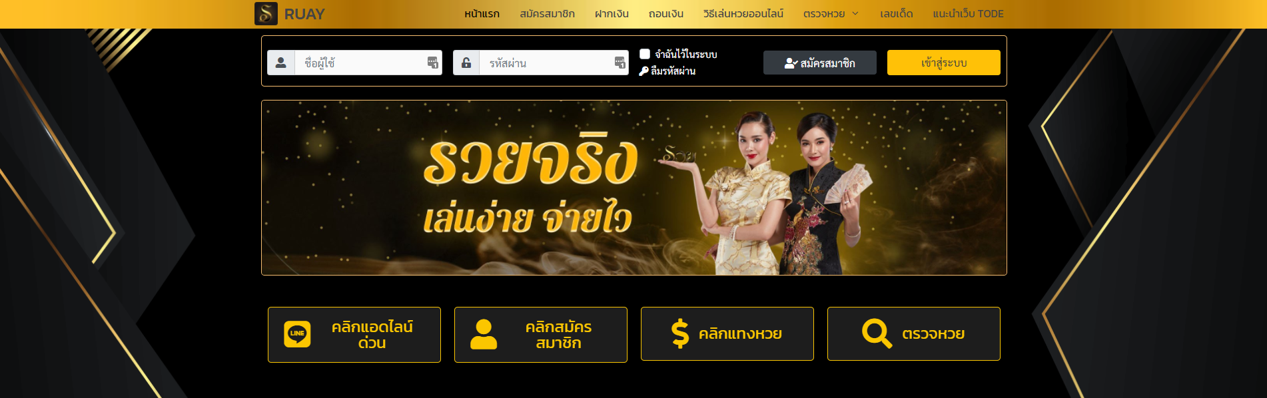Click the yellow เข้าสู่ระบบ button

click(944, 63)
